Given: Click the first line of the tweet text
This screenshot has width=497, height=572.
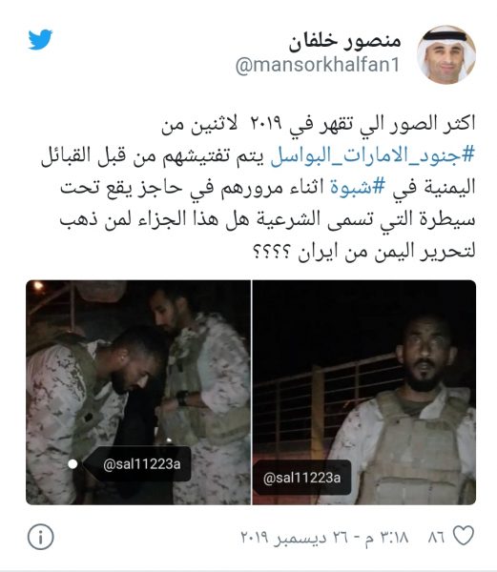Looking at the screenshot, I should [319, 124].
